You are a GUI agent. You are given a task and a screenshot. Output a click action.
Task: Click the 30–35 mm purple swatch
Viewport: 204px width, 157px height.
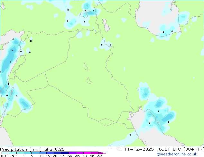tap(72, 153)
